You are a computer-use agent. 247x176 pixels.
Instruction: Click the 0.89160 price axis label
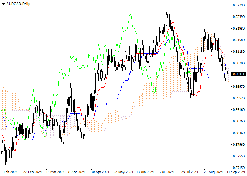pos(239,110)
